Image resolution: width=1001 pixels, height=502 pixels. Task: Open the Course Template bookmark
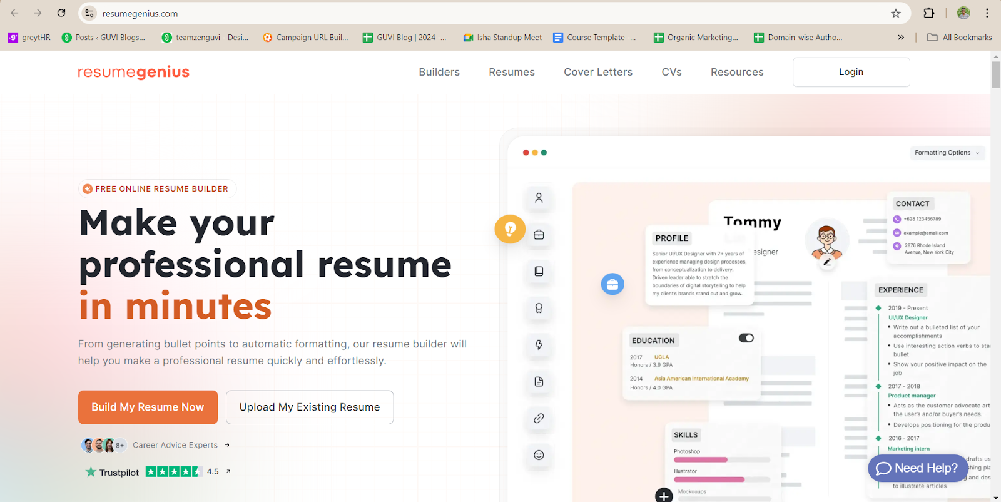[x=594, y=38]
